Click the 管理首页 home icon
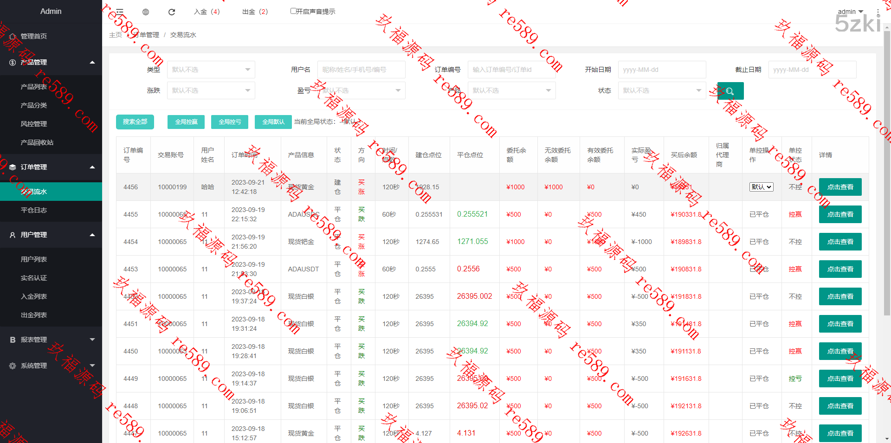 [x=13, y=36]
